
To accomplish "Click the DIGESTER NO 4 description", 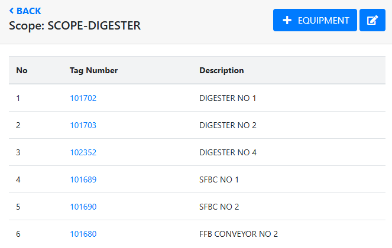I will 228,152.
